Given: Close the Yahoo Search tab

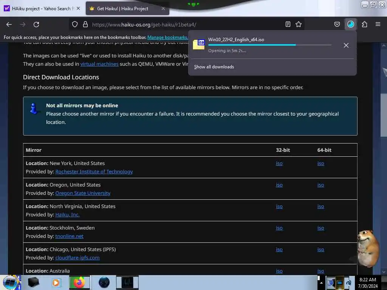Looking at the screenshot, I should click(78, 9).
